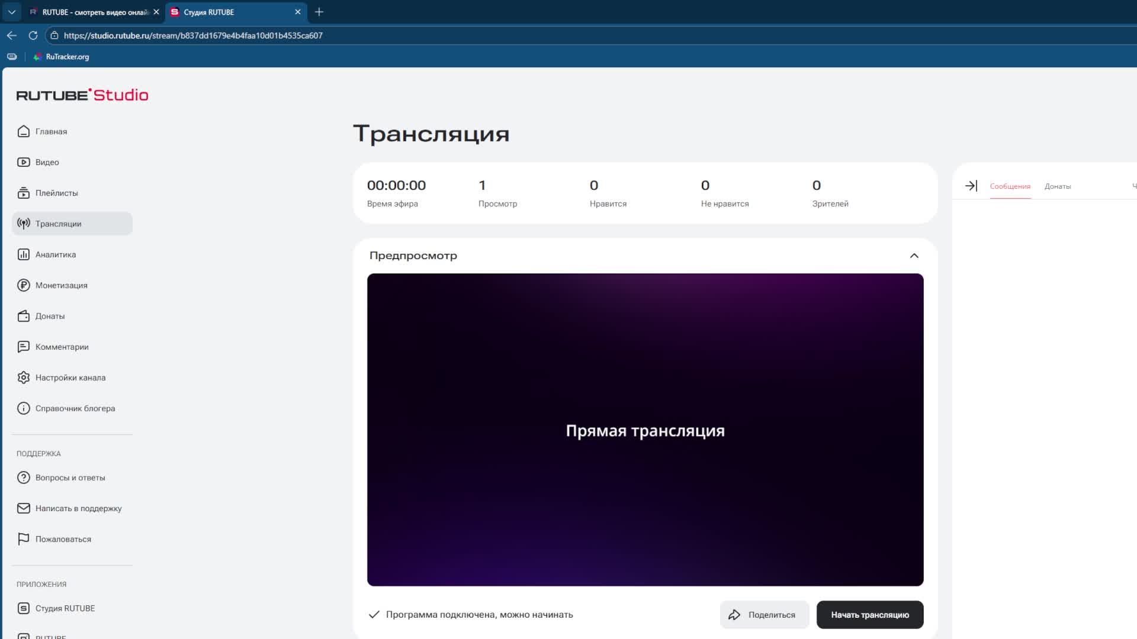Collapse the chat panel with arrow icon
Image resolution: width=1137 pixels, height=639 pixels.
click(x=971, y=186)
